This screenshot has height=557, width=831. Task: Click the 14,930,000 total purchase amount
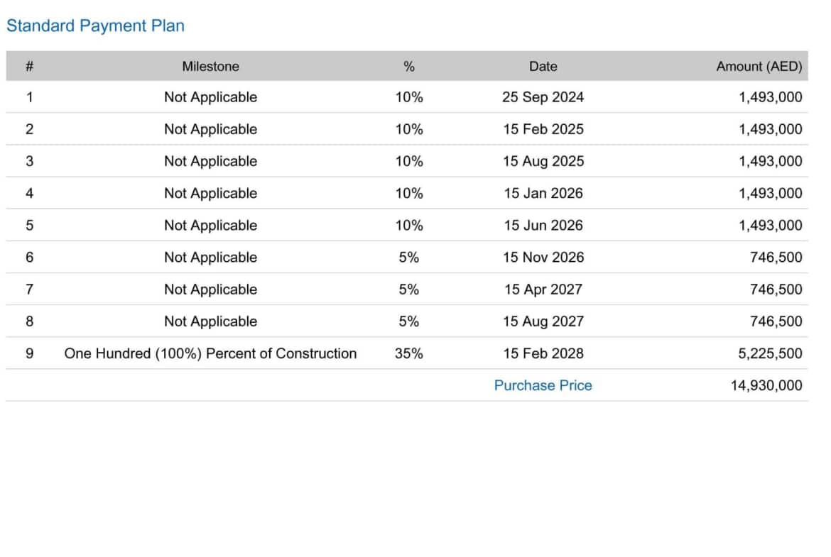[x=766, y=385]
